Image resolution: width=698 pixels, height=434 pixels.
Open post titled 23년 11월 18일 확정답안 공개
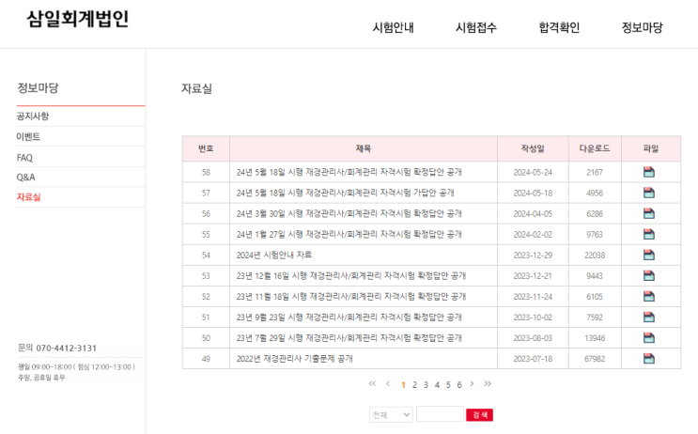(x=350, y=296)
